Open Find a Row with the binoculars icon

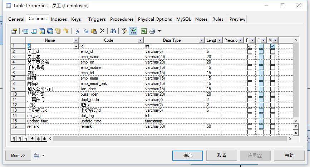tap(113, 31)
